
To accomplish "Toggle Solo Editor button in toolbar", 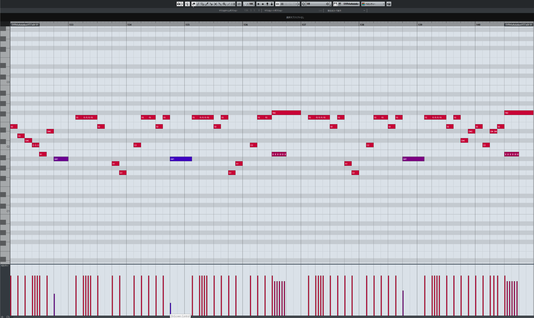I will [x=178, y=4].
